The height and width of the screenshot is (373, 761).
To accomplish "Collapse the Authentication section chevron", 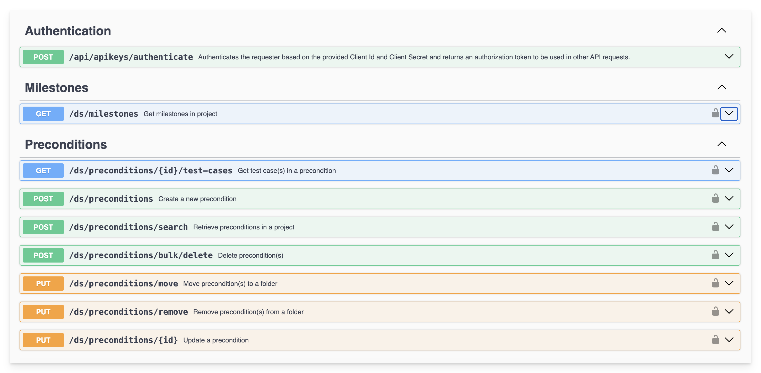I will click(721, 31).
